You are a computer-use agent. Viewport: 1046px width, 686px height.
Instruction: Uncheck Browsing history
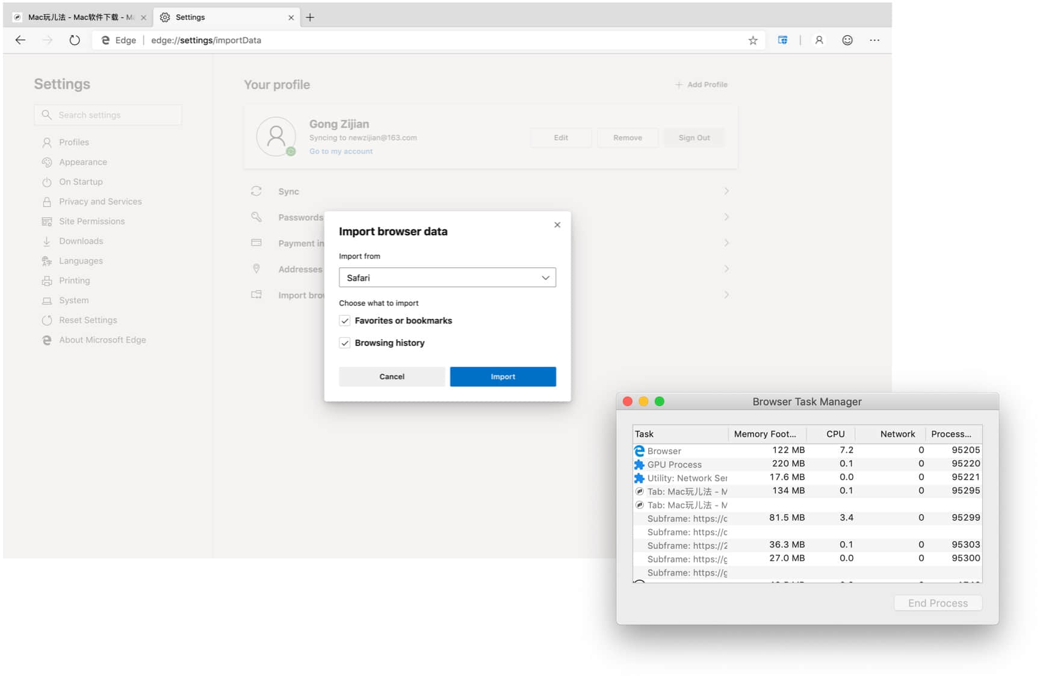click(345, 343)
